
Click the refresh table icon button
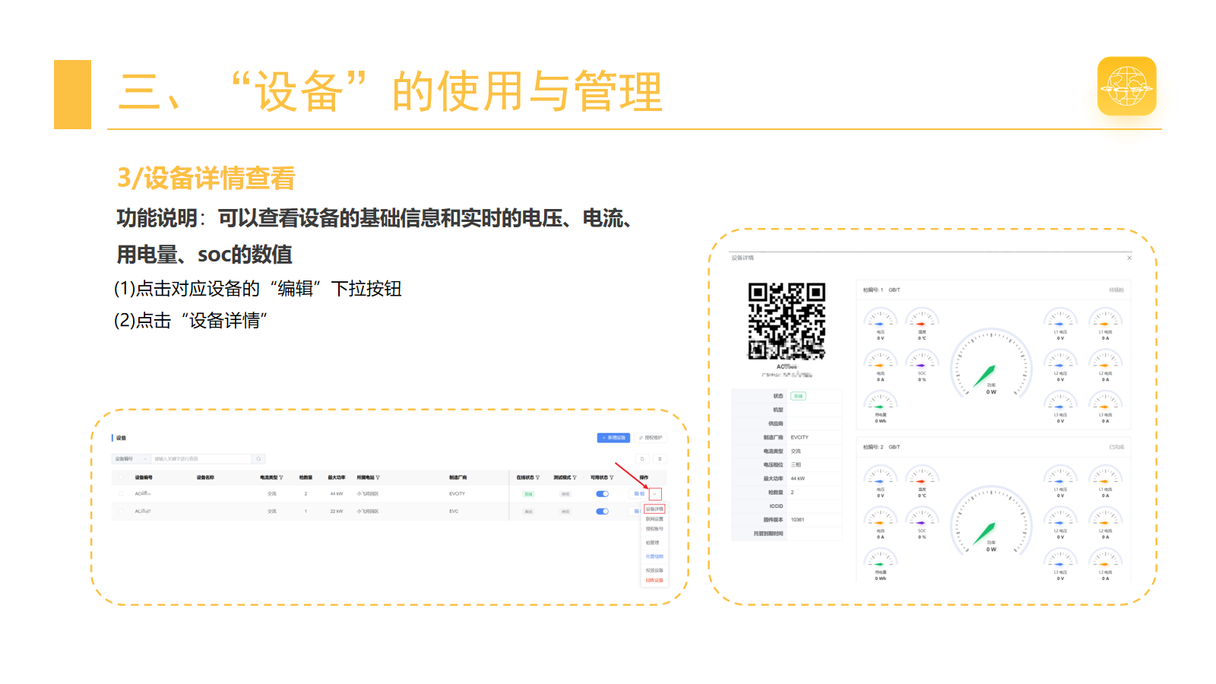coord(642,459)
